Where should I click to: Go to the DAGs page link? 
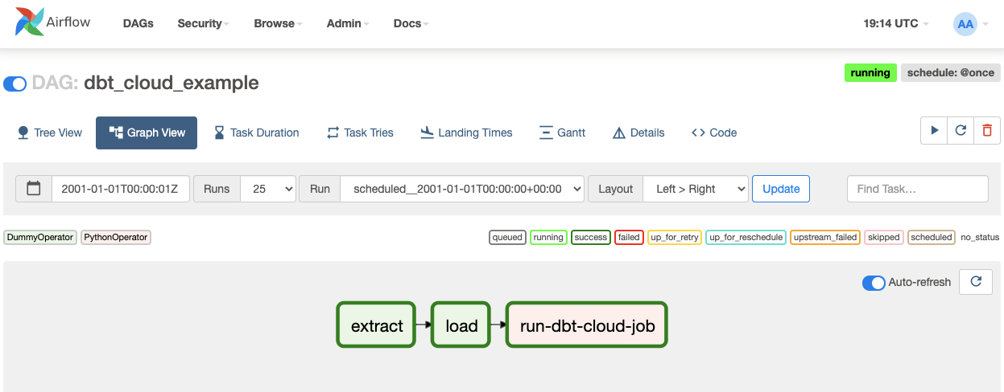(138, 23)
